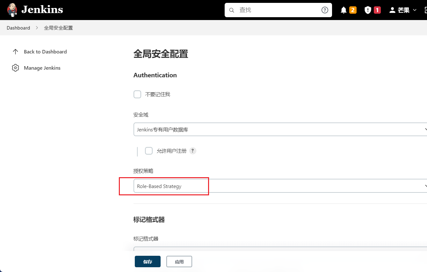
Task: Show help for 允许用户注册
Action: click(x=192, y=151)
